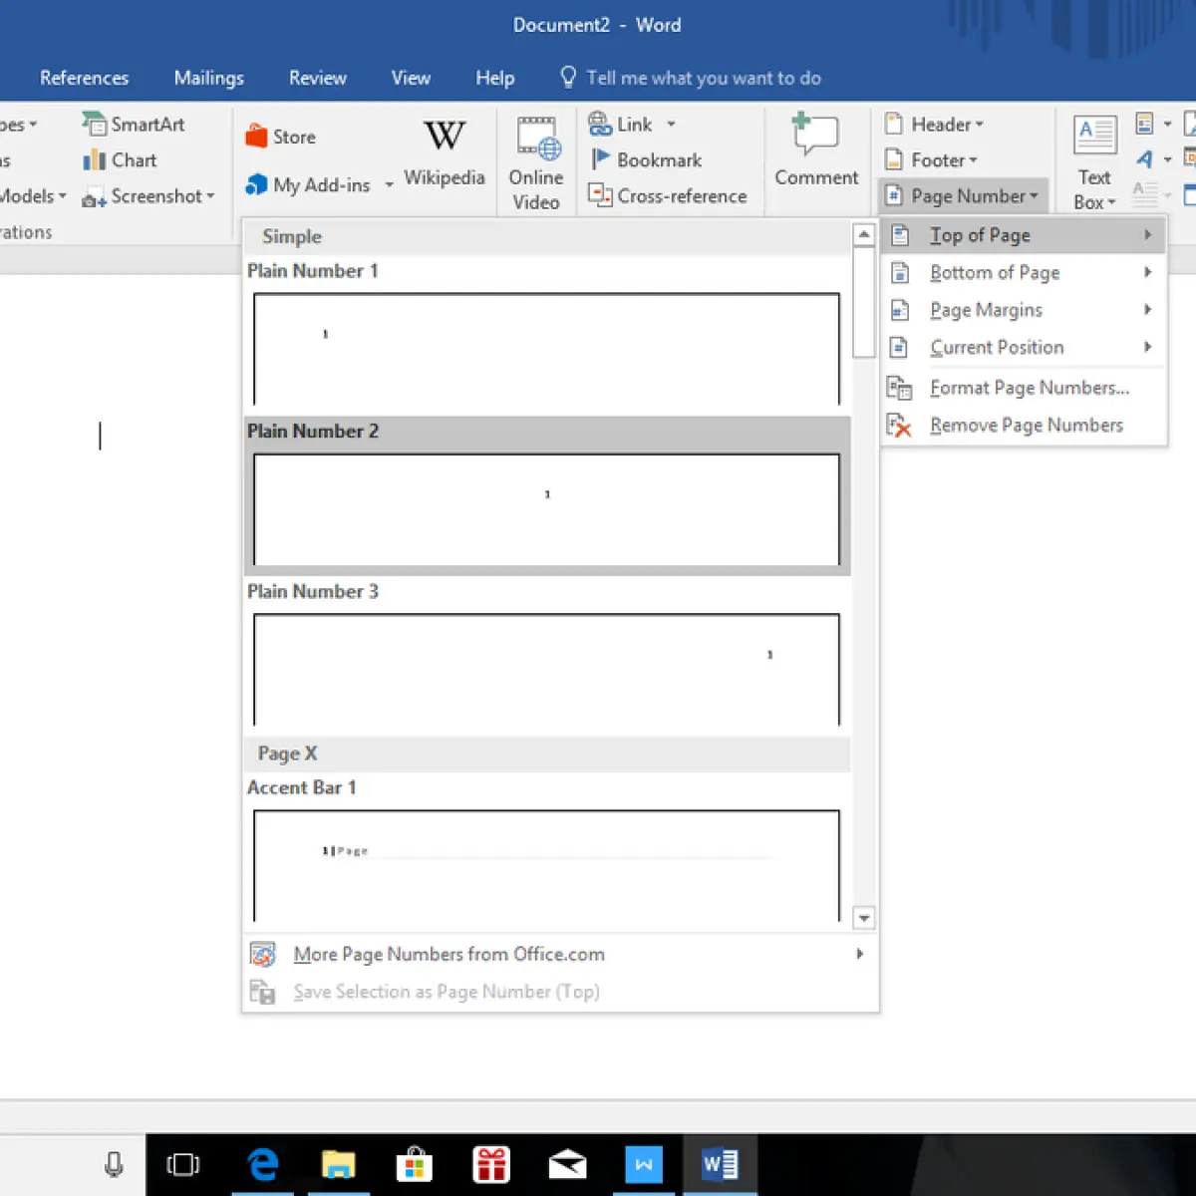Click Tell me what you want to do

(x=691, y=78)
